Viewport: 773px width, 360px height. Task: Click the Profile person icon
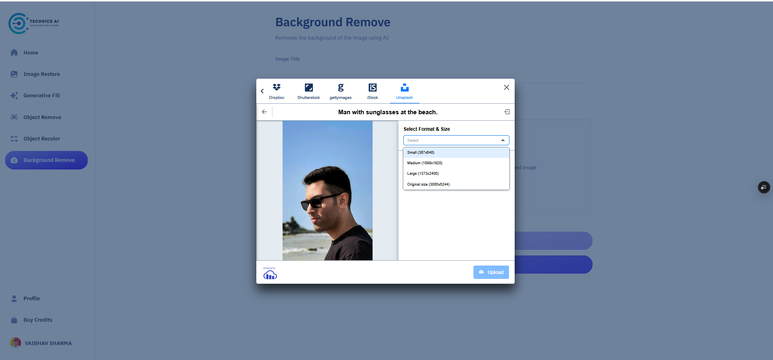click(x=14, y=299)
